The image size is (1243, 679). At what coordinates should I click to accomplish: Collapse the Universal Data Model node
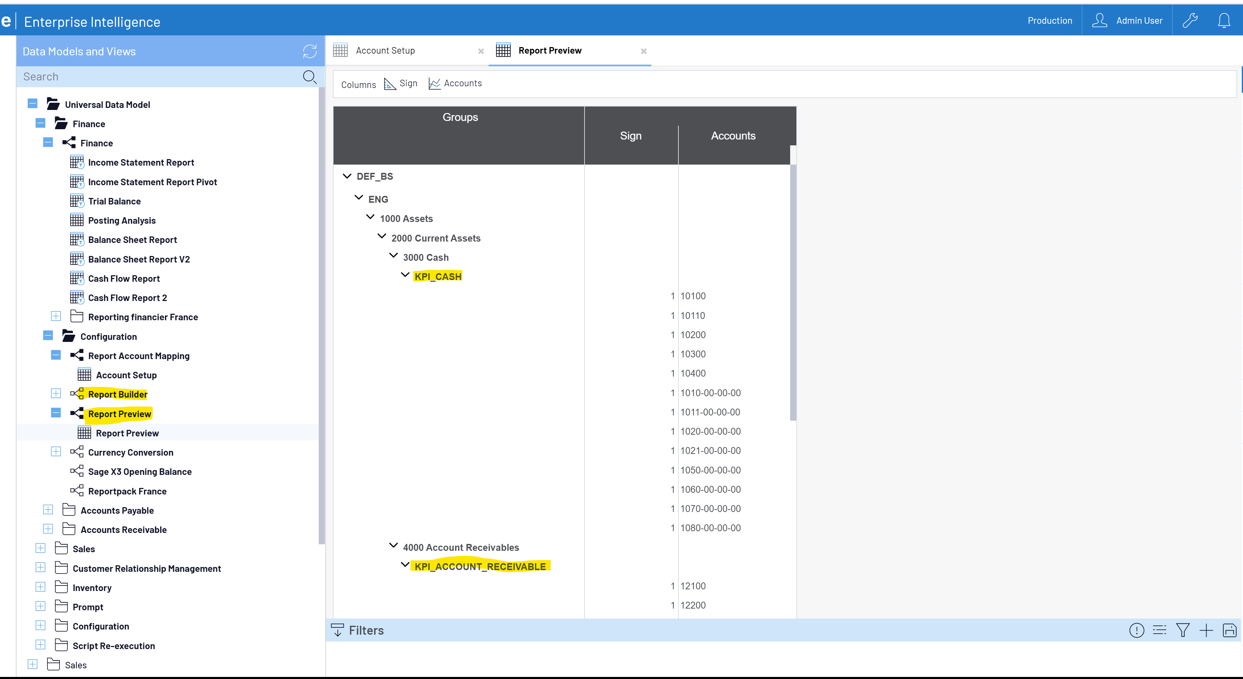(x=33, y=104)
